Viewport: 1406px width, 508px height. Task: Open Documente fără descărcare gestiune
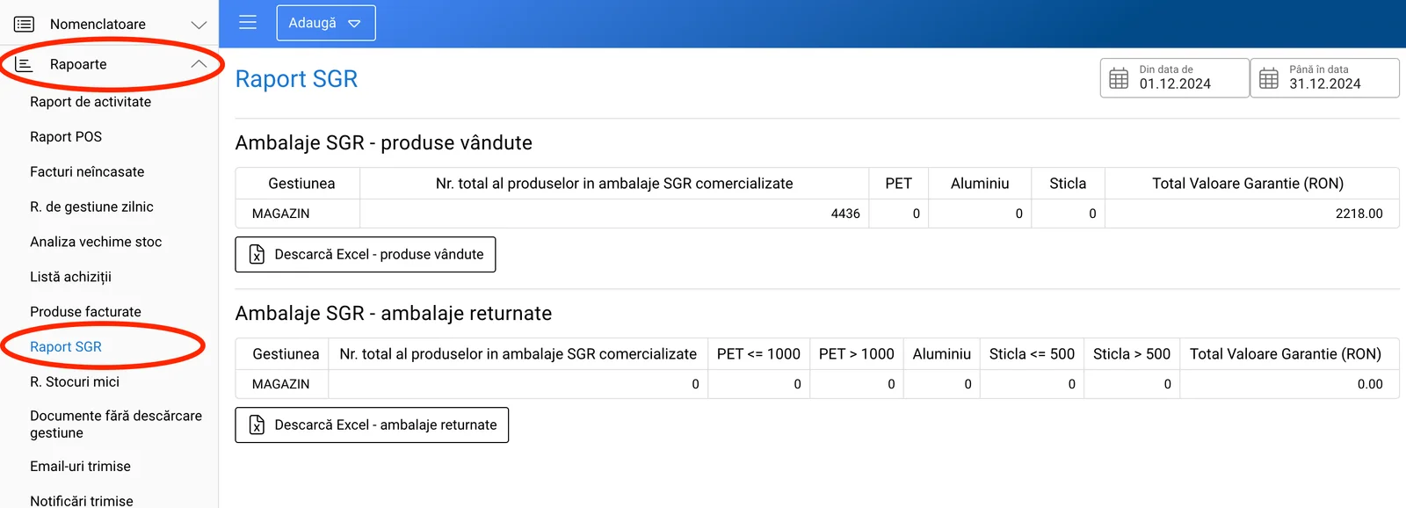tap(116, 425)
